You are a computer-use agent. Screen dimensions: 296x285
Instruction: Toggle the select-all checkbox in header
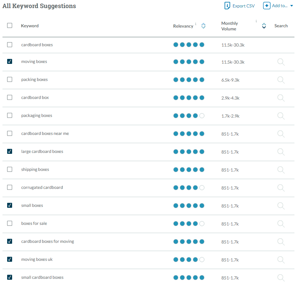coord(10,25)
